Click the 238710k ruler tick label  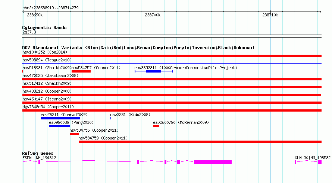270,15
